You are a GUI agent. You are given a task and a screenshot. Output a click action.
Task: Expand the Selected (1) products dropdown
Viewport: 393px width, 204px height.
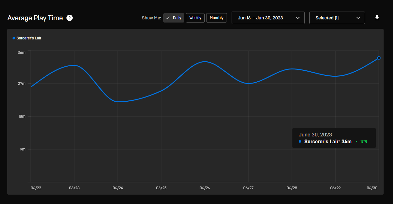coord(337,18)
